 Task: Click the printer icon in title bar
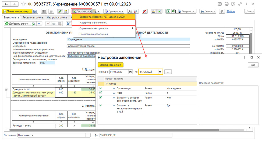(x=226, y=4)
